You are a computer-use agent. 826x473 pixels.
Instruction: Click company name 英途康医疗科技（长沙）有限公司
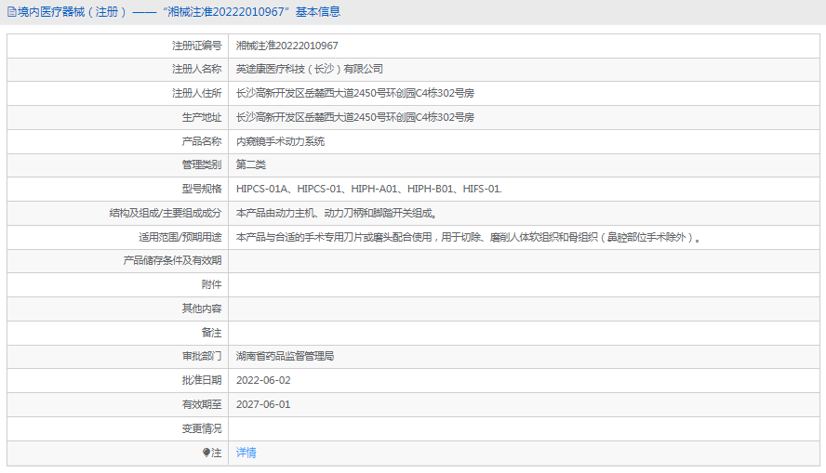(310, 69)
